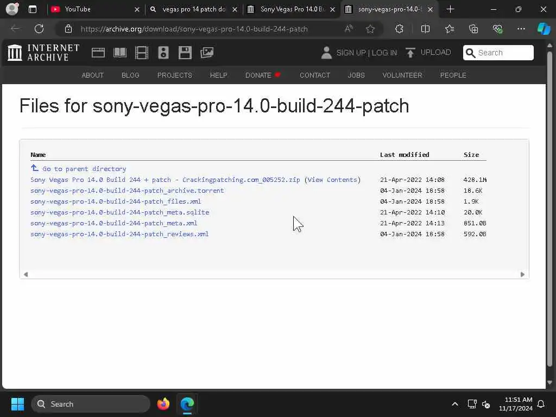Click file listing left scroll arrow

26,274
